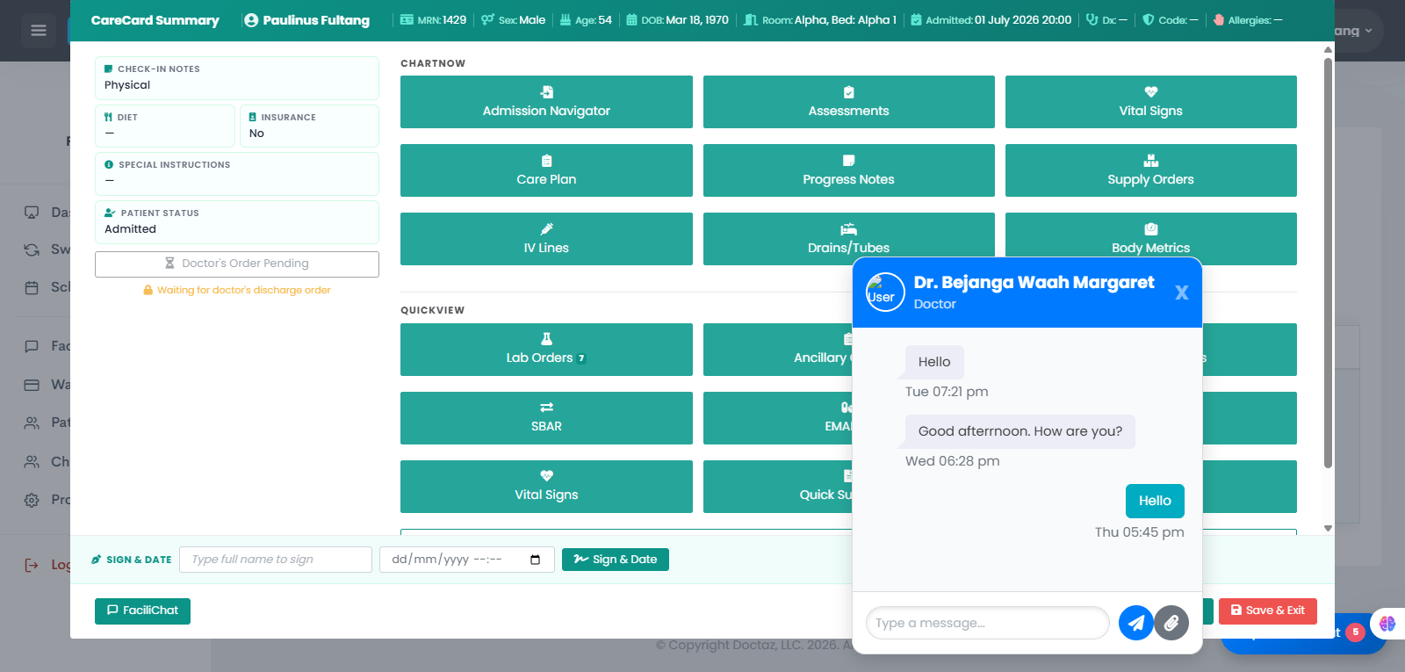Image resolution: width=1405 pixels, height=672 pixels.
Task: Click the MRN: 1429 label
Action: [433, 20]
